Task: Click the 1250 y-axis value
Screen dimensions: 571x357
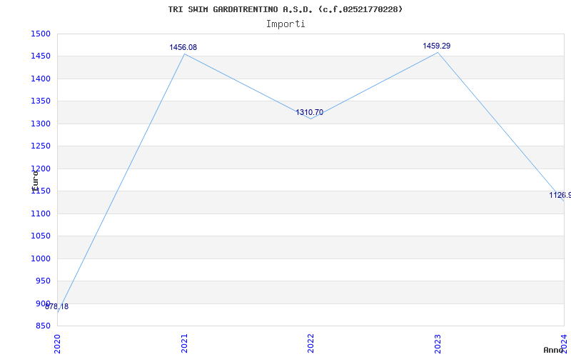Action: click(x=41, y=146)
